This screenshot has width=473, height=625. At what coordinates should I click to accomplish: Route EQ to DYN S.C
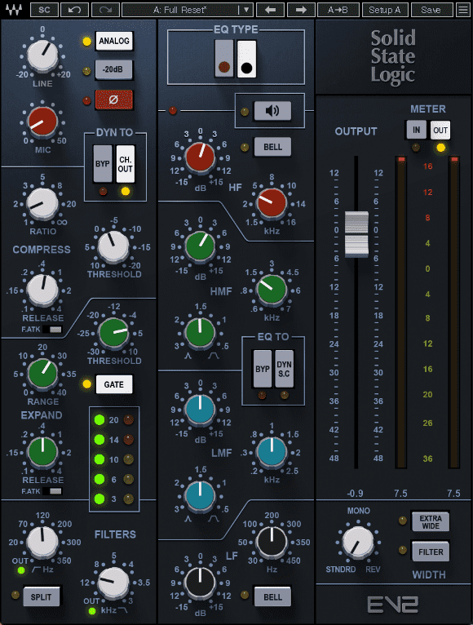click(x=284, y=369)
